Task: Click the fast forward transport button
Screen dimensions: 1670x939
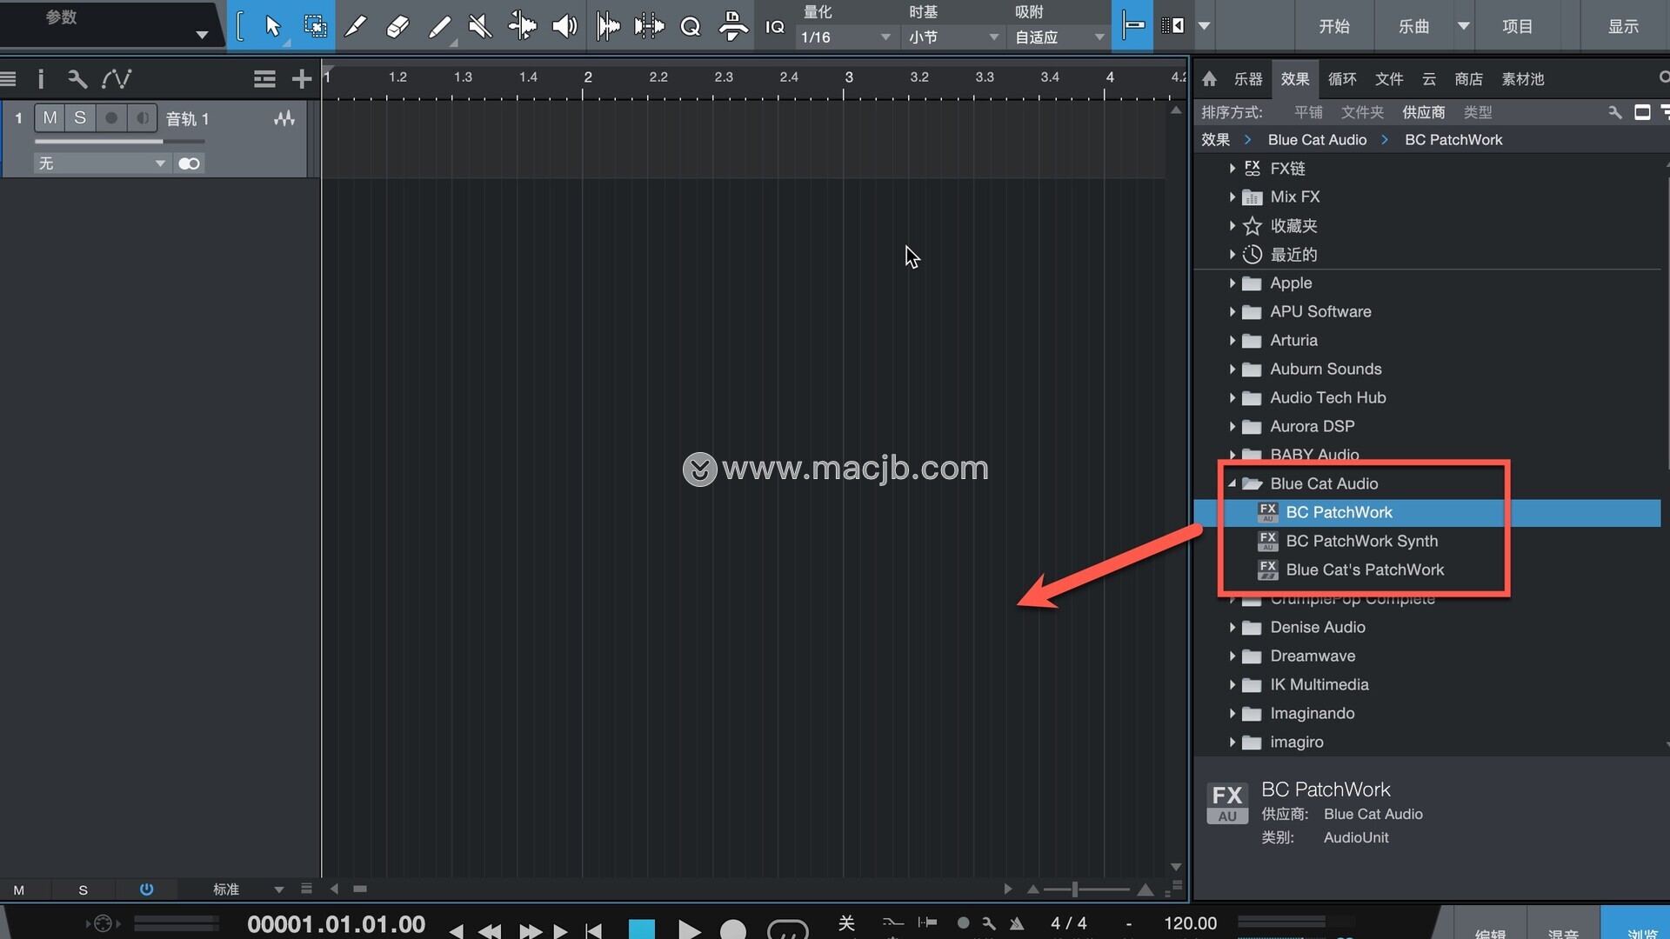Action: coord(531,930)
